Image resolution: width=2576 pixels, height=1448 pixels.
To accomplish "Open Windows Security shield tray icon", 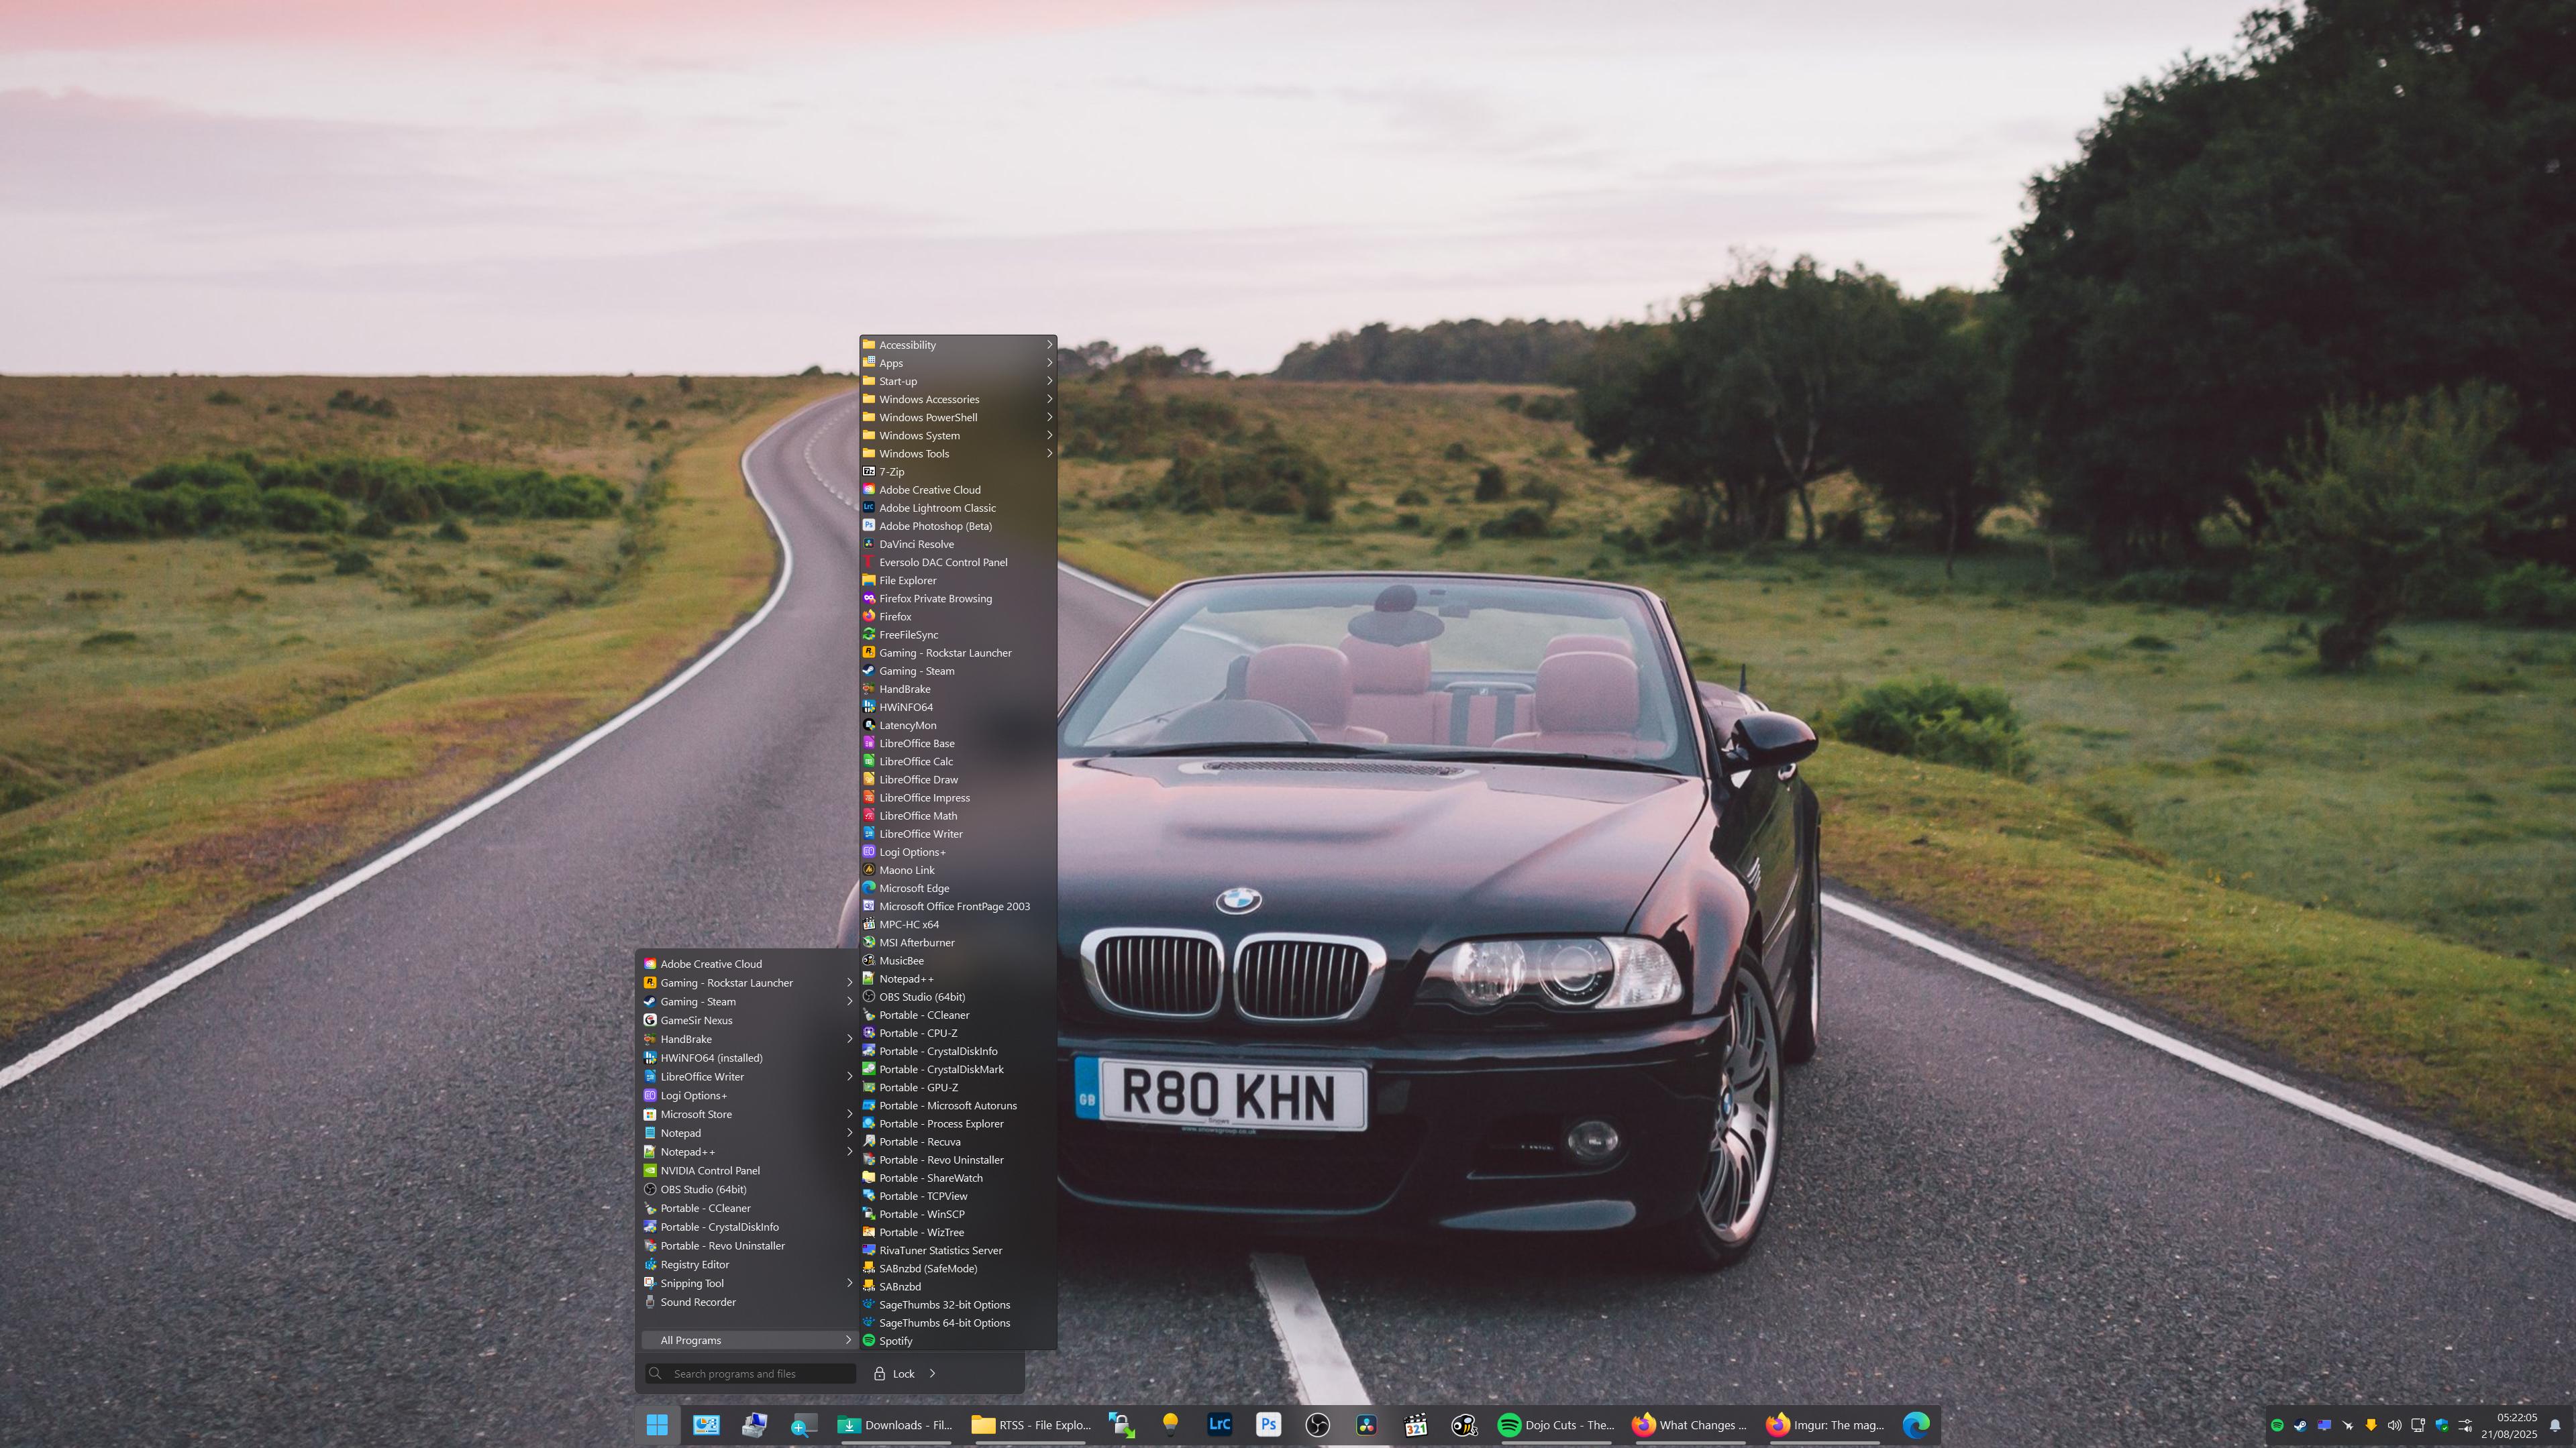I will pyautogui.click(x=2441, y=1425).
